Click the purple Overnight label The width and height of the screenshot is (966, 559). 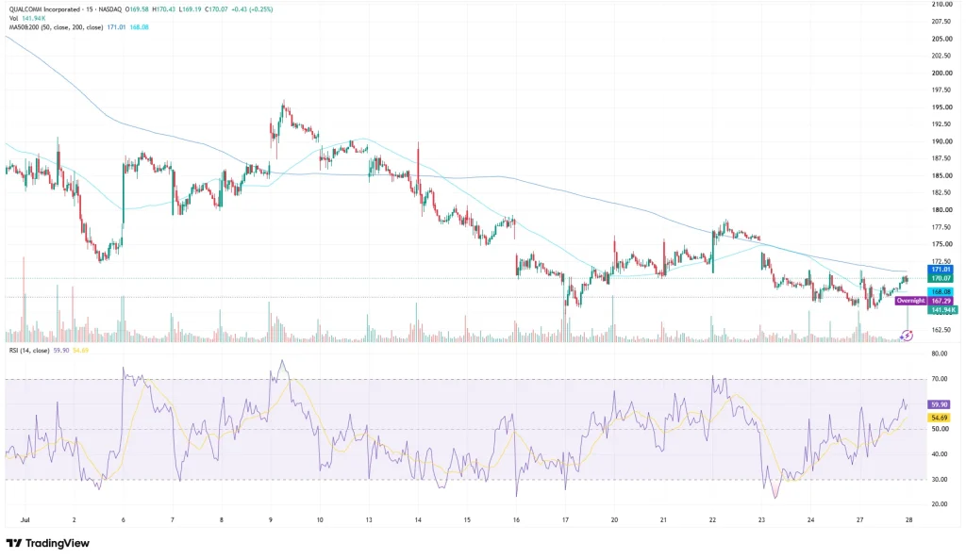910,301
